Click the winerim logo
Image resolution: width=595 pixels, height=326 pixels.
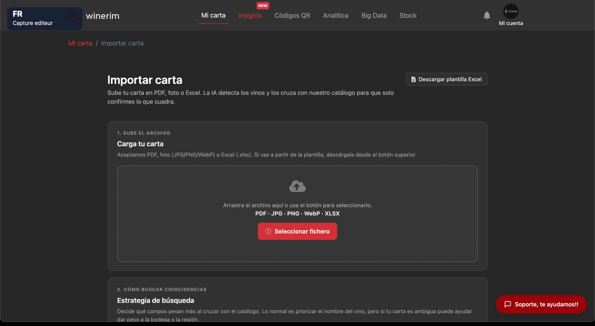[x=102, y=16]
